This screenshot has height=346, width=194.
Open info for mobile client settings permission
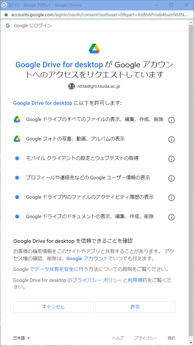[171, 159]
